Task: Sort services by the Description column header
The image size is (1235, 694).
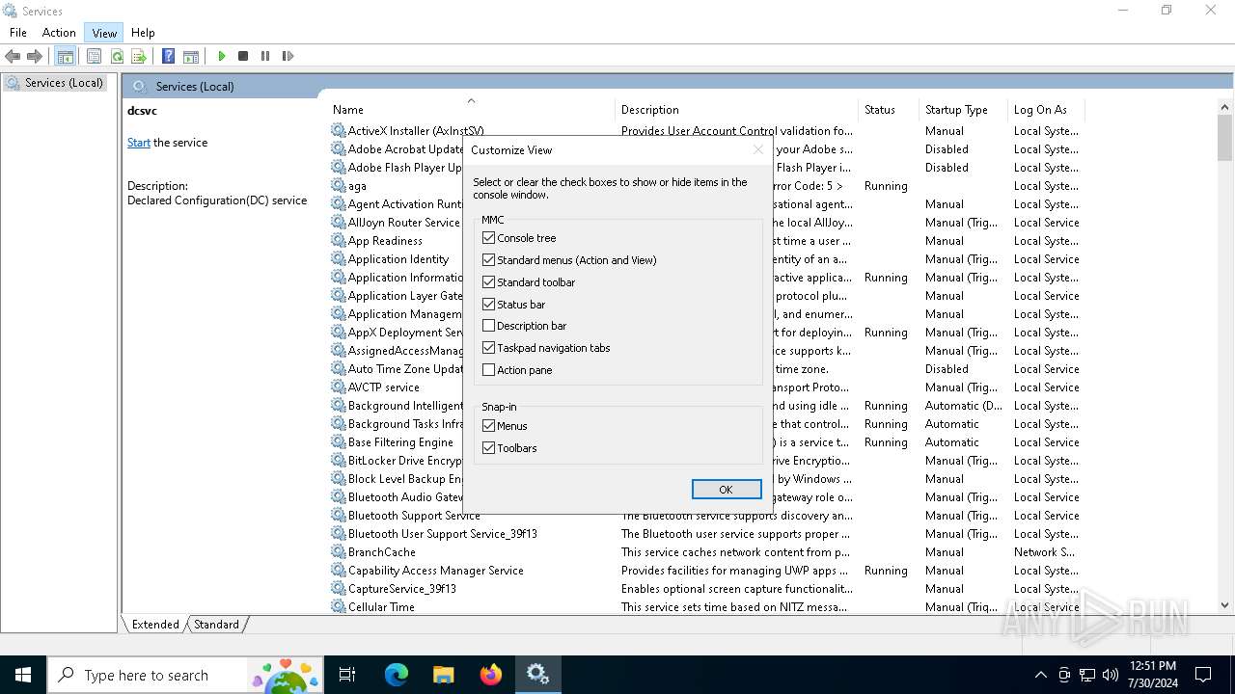Action: pyautogui.click(x=736, y=109)
